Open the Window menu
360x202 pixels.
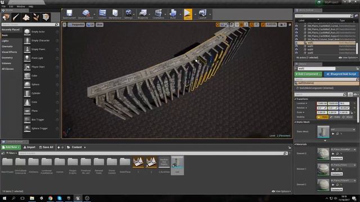(21, 6)
